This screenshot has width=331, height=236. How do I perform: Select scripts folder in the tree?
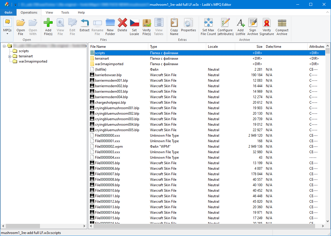tap(24, 51)
